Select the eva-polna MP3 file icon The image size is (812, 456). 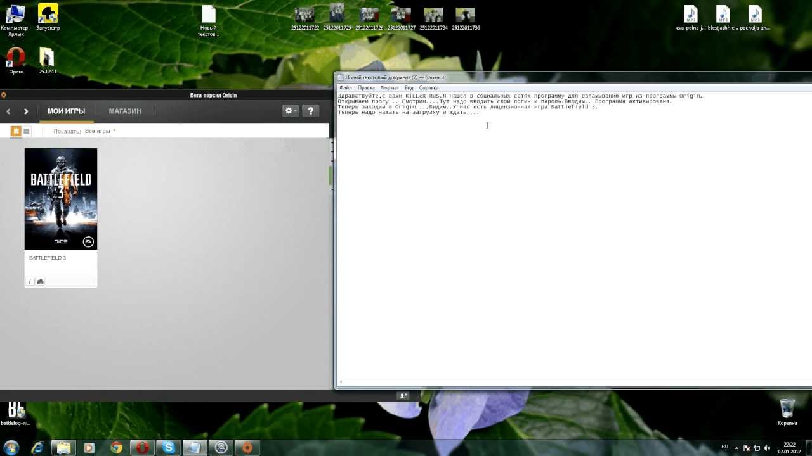(691, 18)
